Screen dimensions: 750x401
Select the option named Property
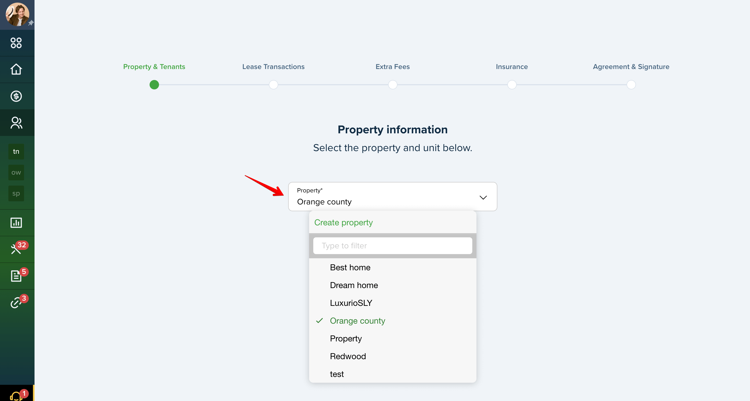point(393,339)
